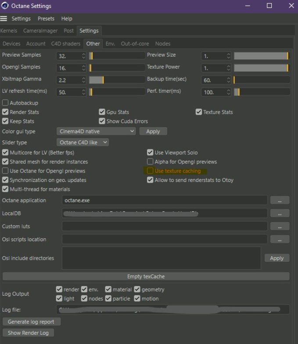Switch to the Post tab
The height and width of the screenshot is (344, 298).
coord(68,31)
